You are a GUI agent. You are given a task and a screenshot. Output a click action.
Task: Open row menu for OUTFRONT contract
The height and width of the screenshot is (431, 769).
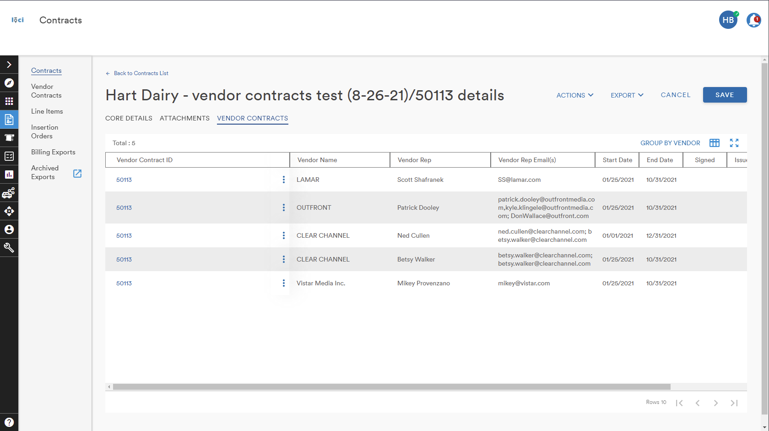(x=284, y=207)
